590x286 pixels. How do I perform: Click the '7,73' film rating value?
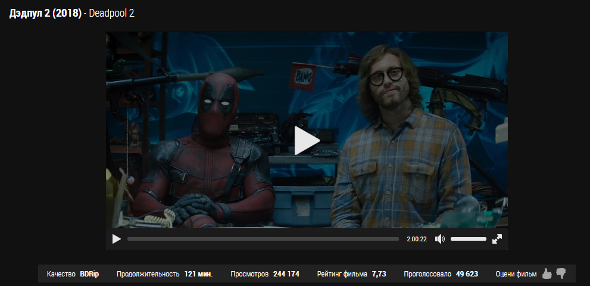(379, 274)
